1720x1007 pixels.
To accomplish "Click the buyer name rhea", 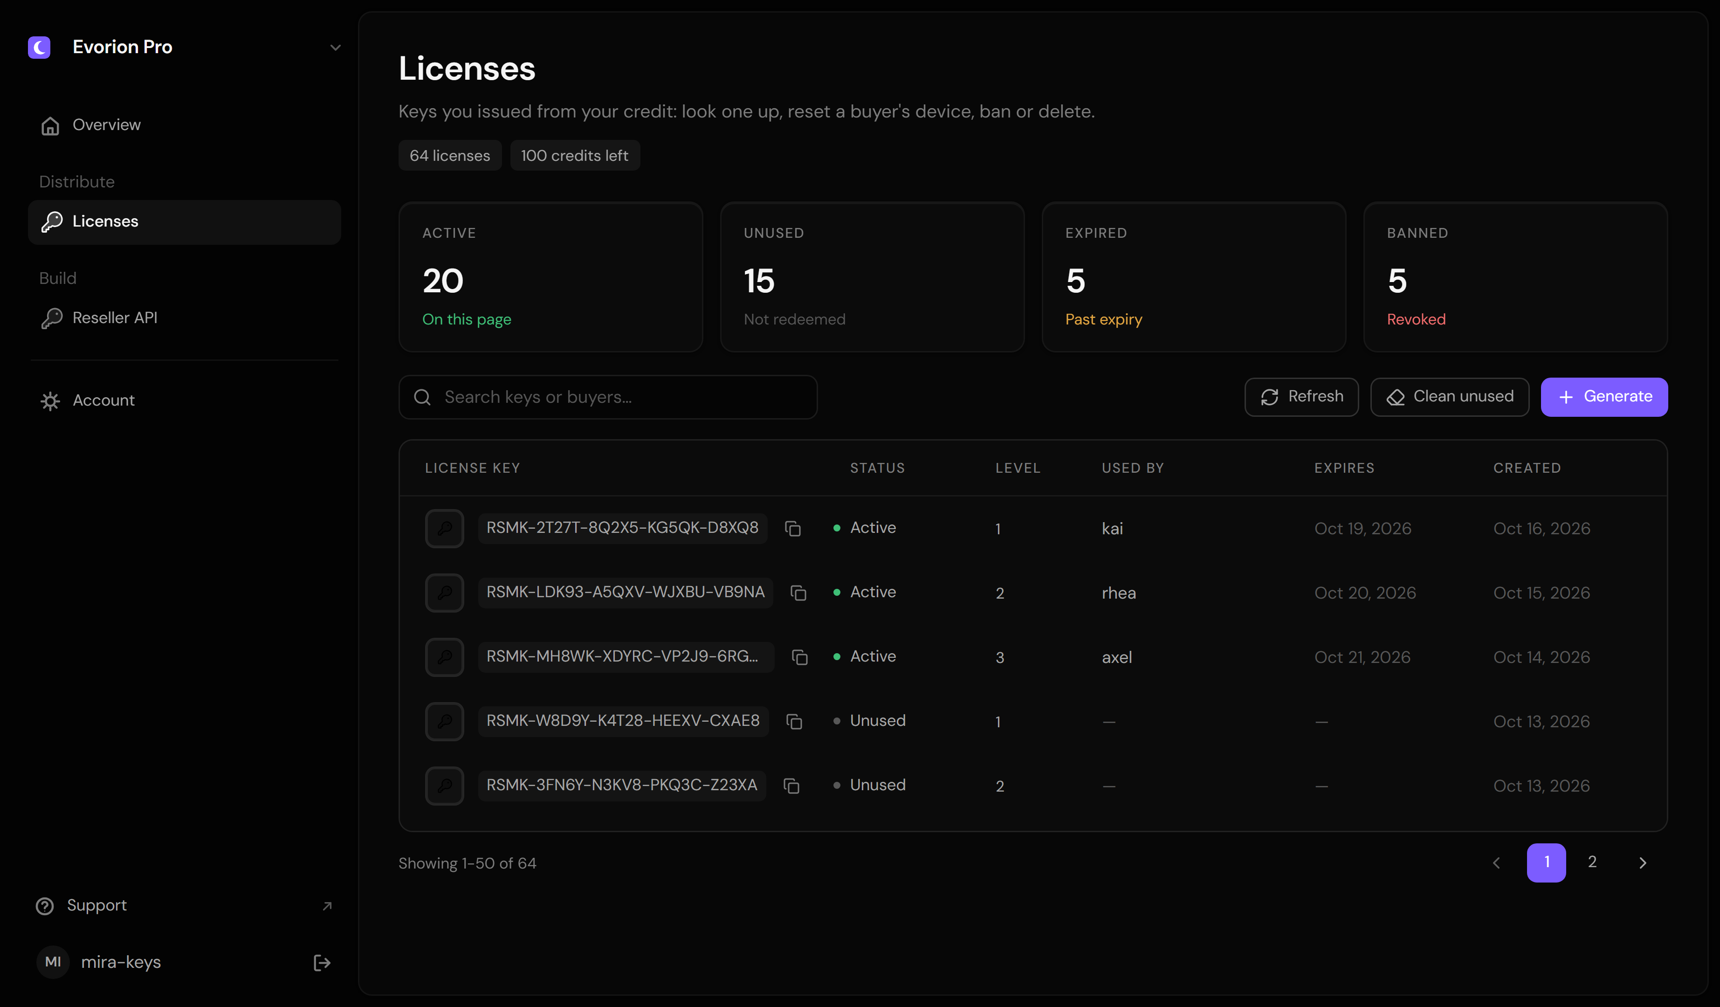I will click(x=1119, y=593).
